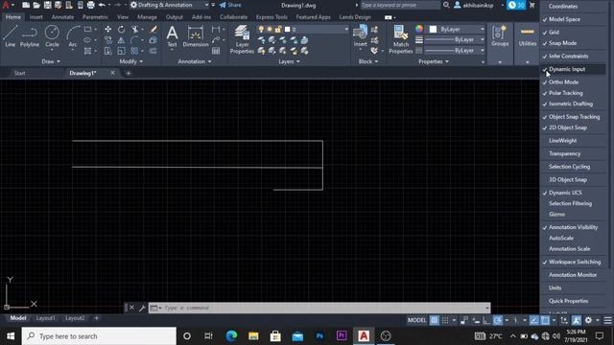
Task: Select Quick Properties menu entry
Action: click(573, 301)
